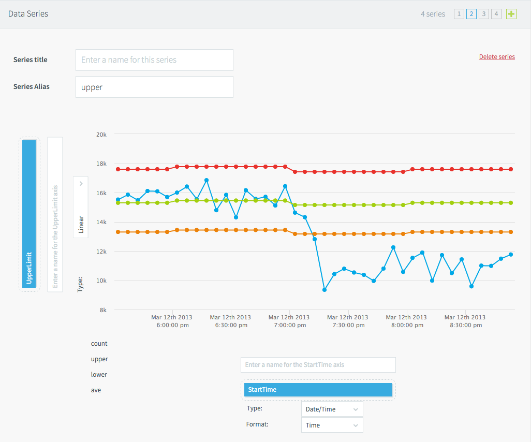531x442 pixels.
Task: Click the lowest blue data point on chart
Action: [x=325, y=290]
